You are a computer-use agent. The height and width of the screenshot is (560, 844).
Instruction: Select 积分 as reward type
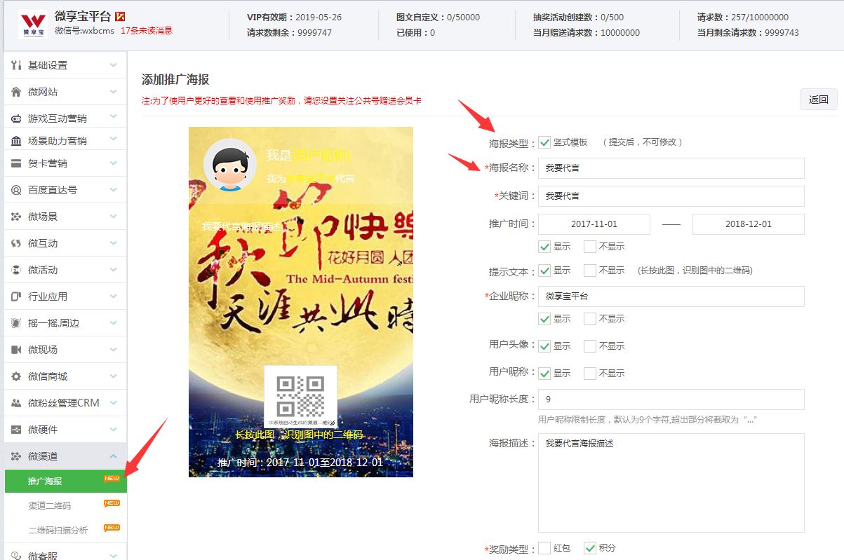pyautogui.click(x=590, y=548)
